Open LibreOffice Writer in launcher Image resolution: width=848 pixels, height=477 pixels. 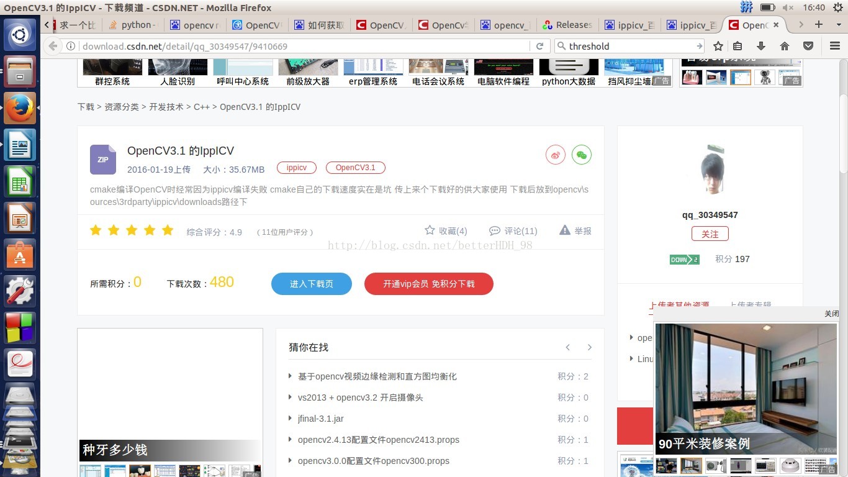(20, 145)
